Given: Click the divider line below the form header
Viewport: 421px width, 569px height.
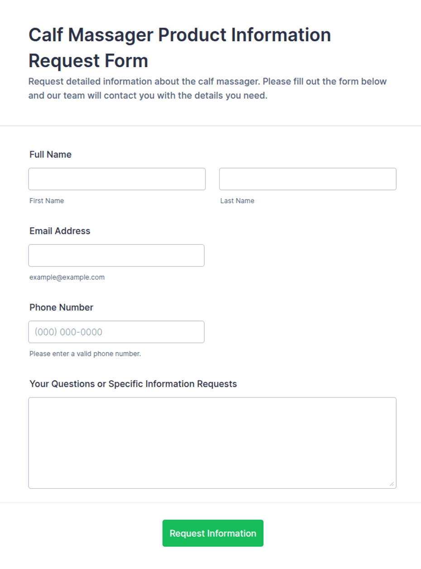Looking at the screenshot, I should [210, 126].
